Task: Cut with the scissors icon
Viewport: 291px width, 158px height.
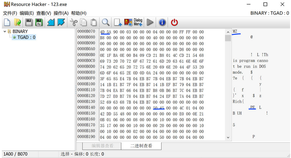Action: click(x=74, y=22)
